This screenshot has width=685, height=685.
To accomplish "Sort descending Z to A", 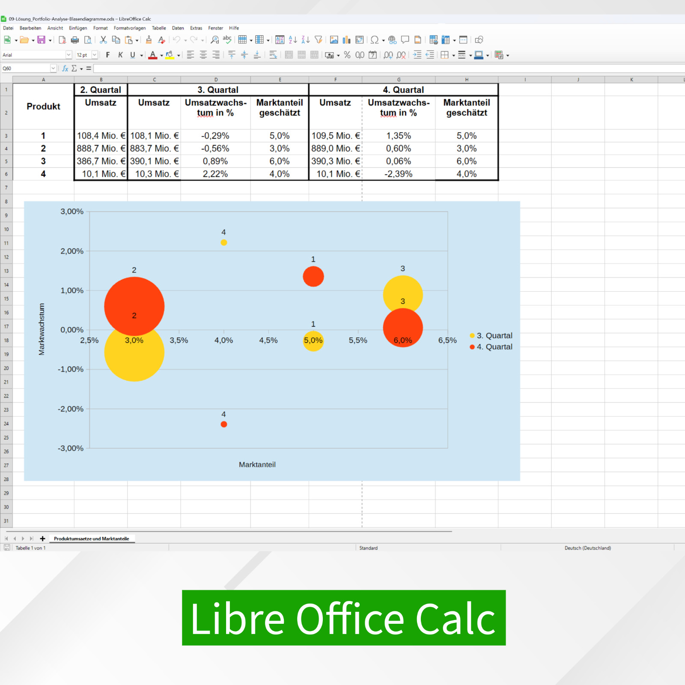I will click(305, 40).
